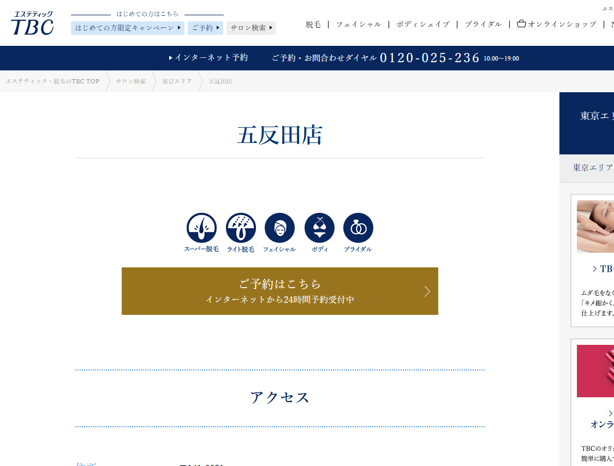Click the phone number 0120-025-236
Screen dimensions: 614x466
click(430, 58)
